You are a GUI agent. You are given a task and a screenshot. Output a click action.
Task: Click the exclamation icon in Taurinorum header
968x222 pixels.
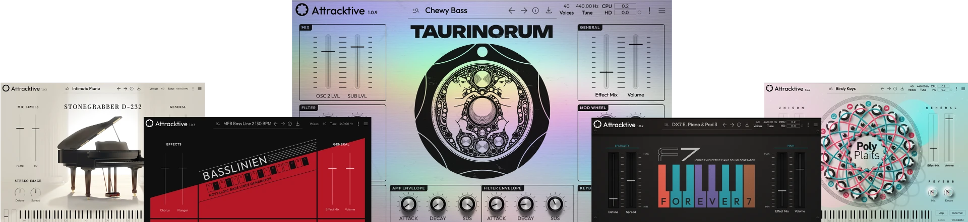click(x=649, y=11)
